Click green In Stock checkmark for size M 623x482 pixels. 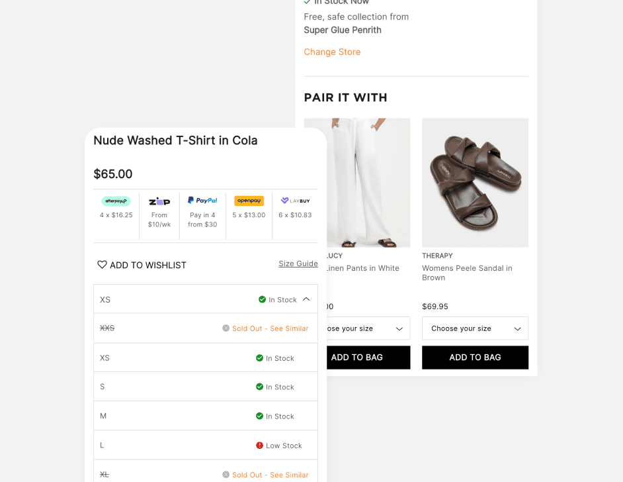click(259, 416)
